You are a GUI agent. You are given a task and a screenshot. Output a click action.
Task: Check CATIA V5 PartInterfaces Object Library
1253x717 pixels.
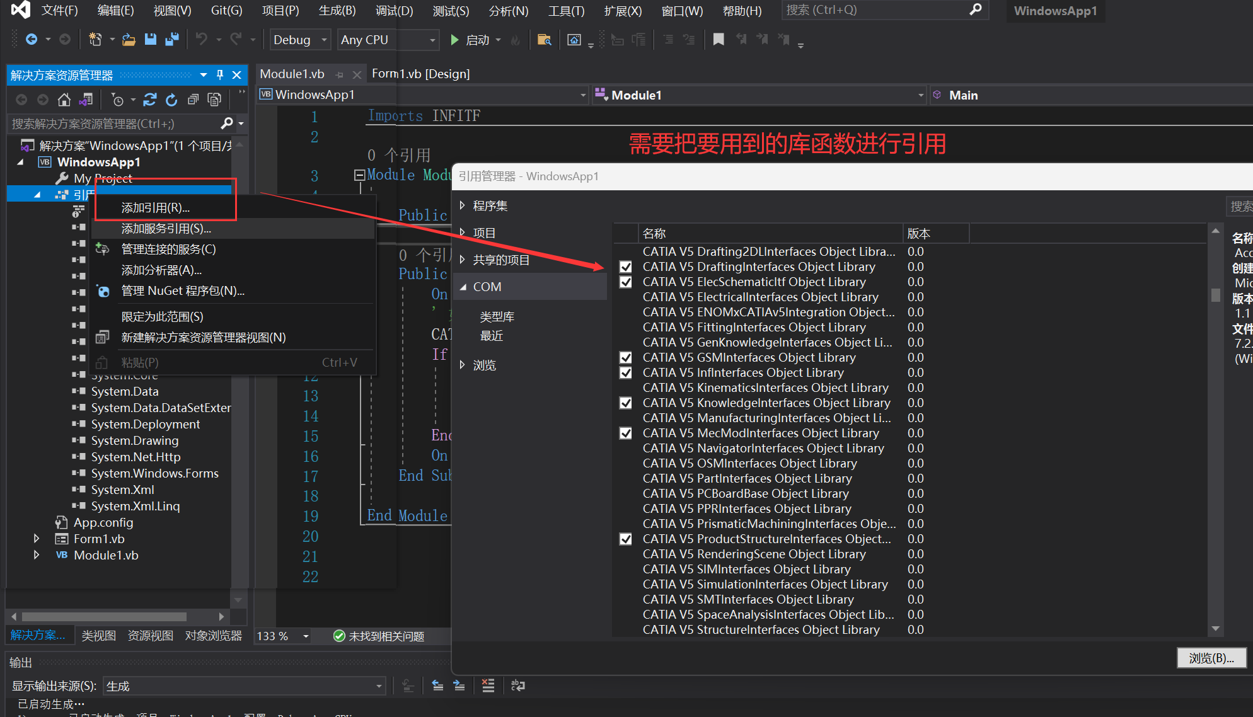click(x=625, y=478)
